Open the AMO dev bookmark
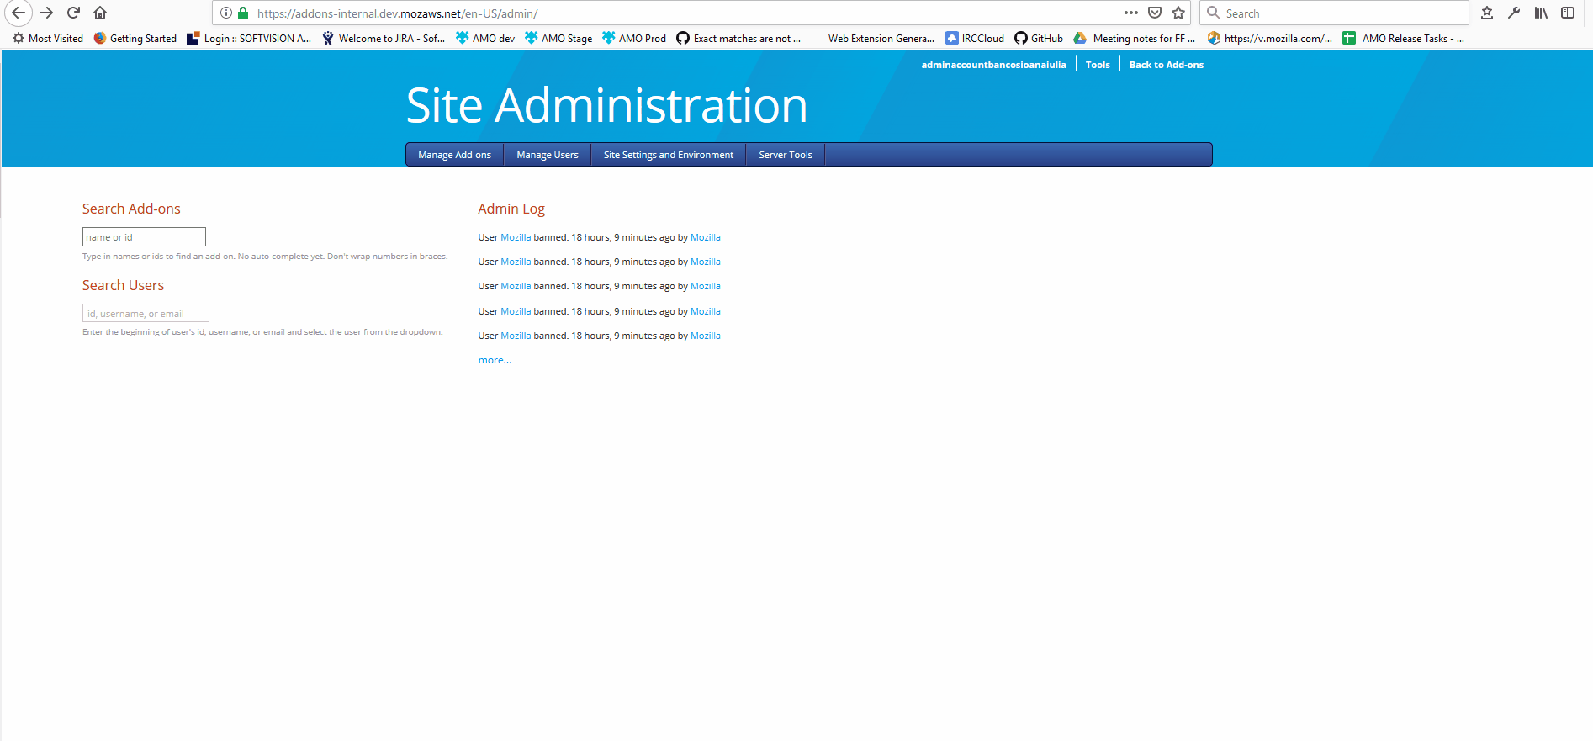 (x=485, y=38)
